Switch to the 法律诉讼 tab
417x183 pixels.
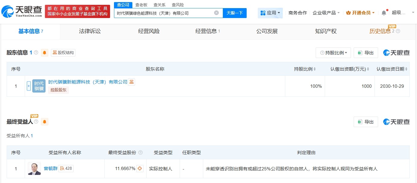tap(90, 31)
